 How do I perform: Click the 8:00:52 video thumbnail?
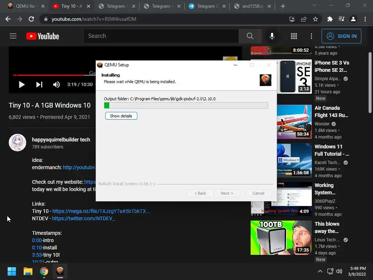click(x=281, y=50)
